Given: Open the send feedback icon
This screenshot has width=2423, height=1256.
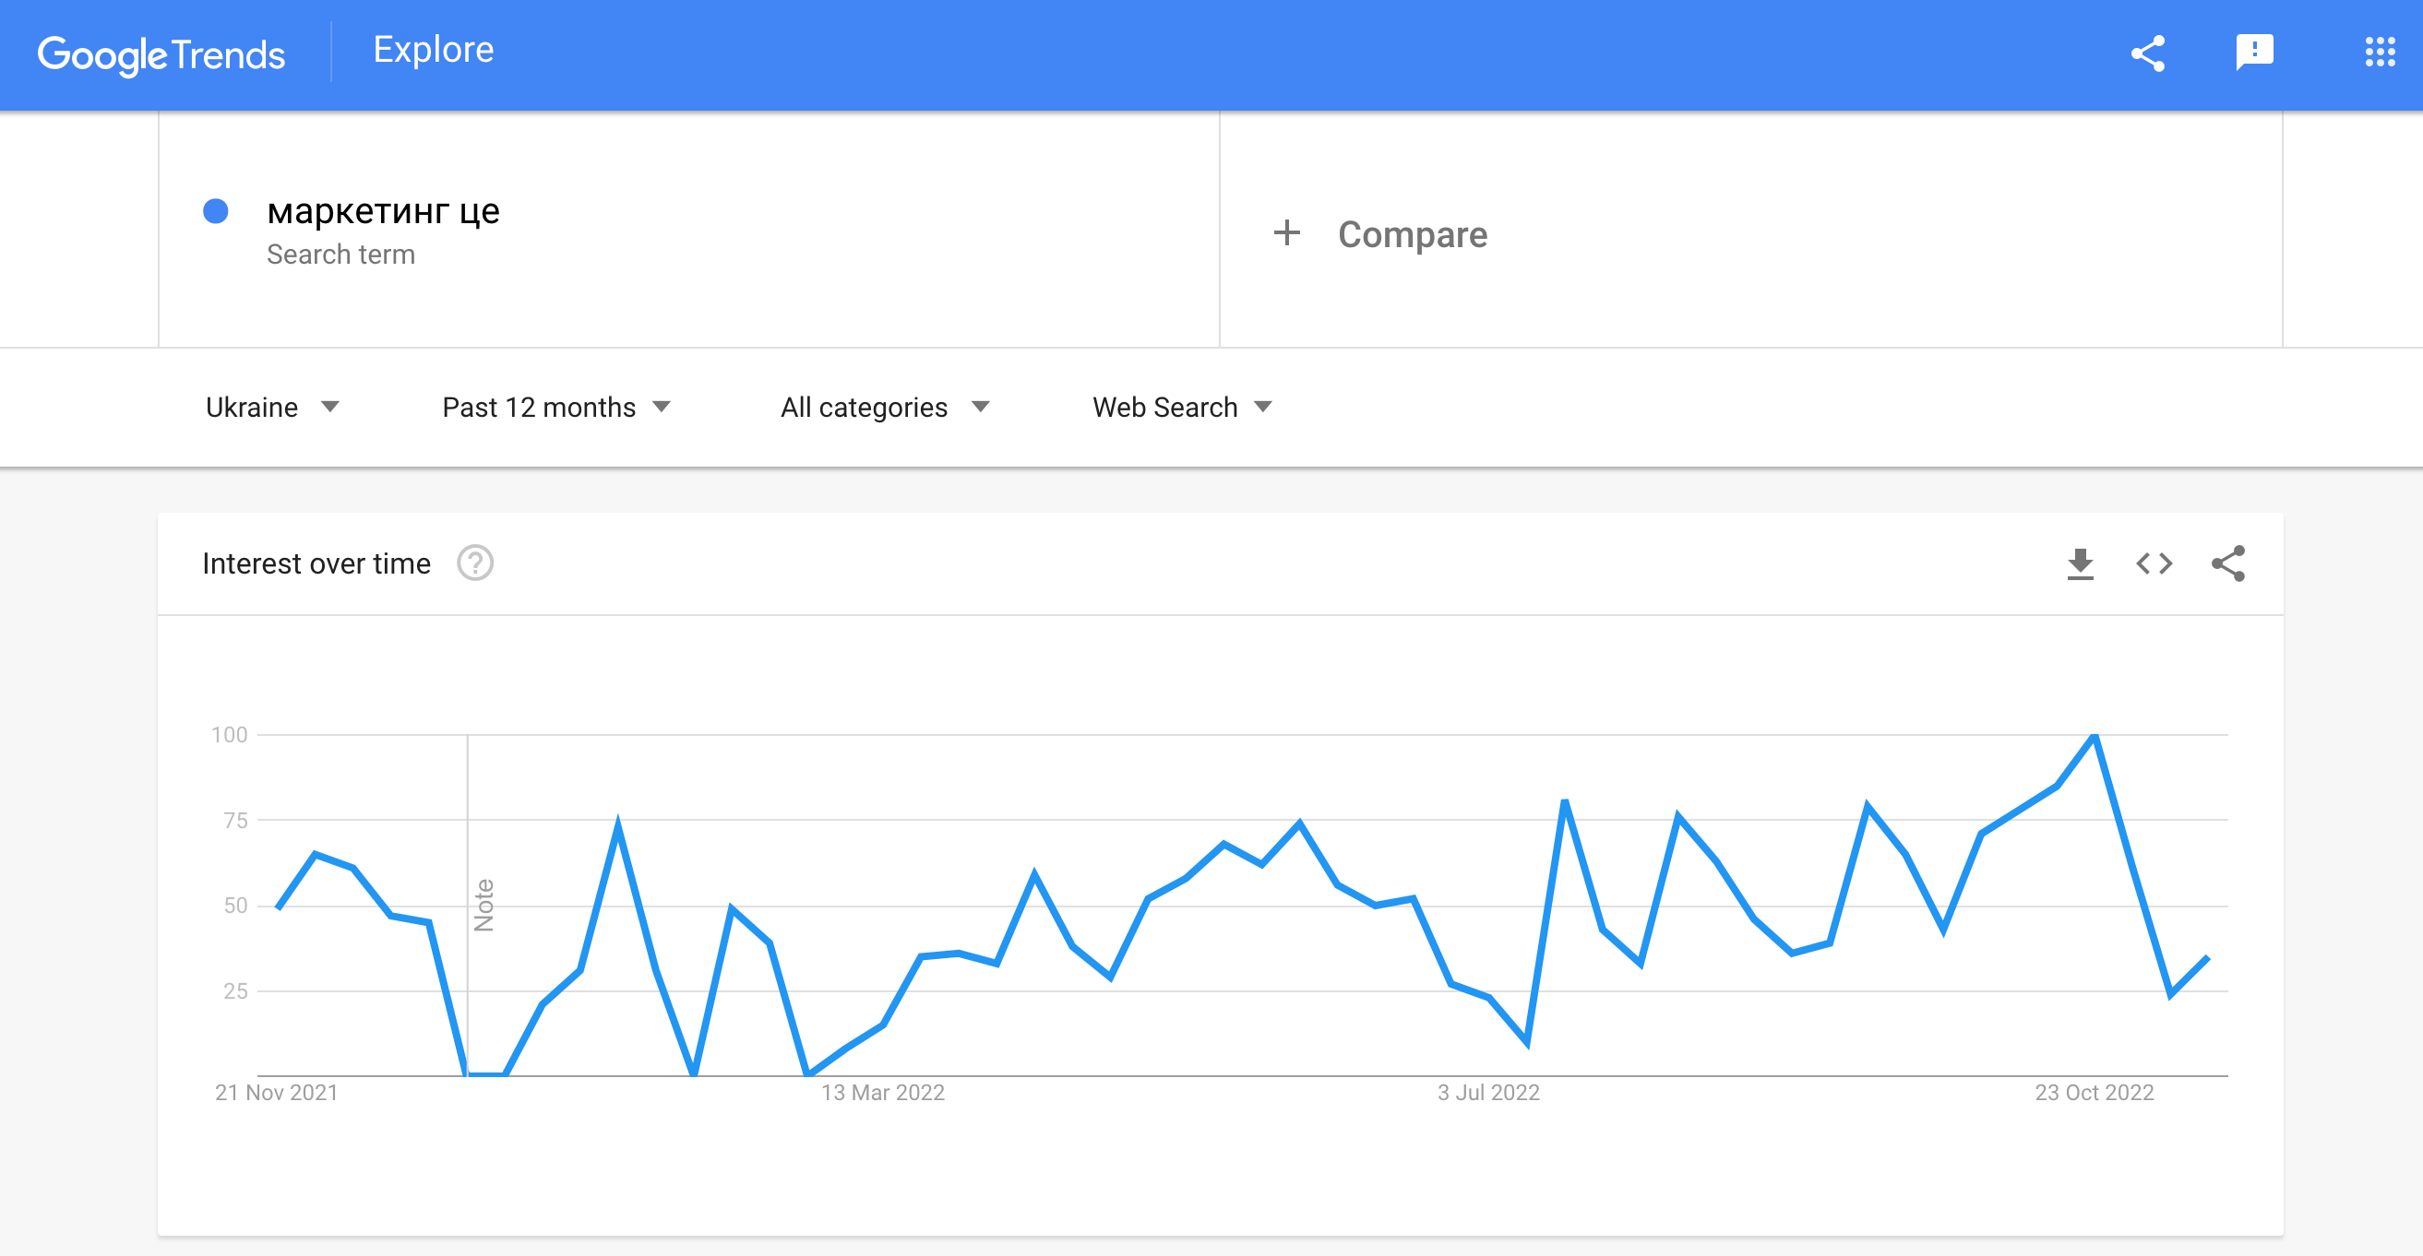Looking at the screenshot, I should pyautogui.click(x=2254, y=53).
